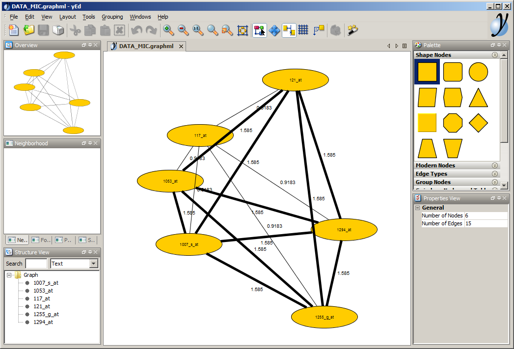Select the DATA_MIC.graphml document tab

point(146,46)
